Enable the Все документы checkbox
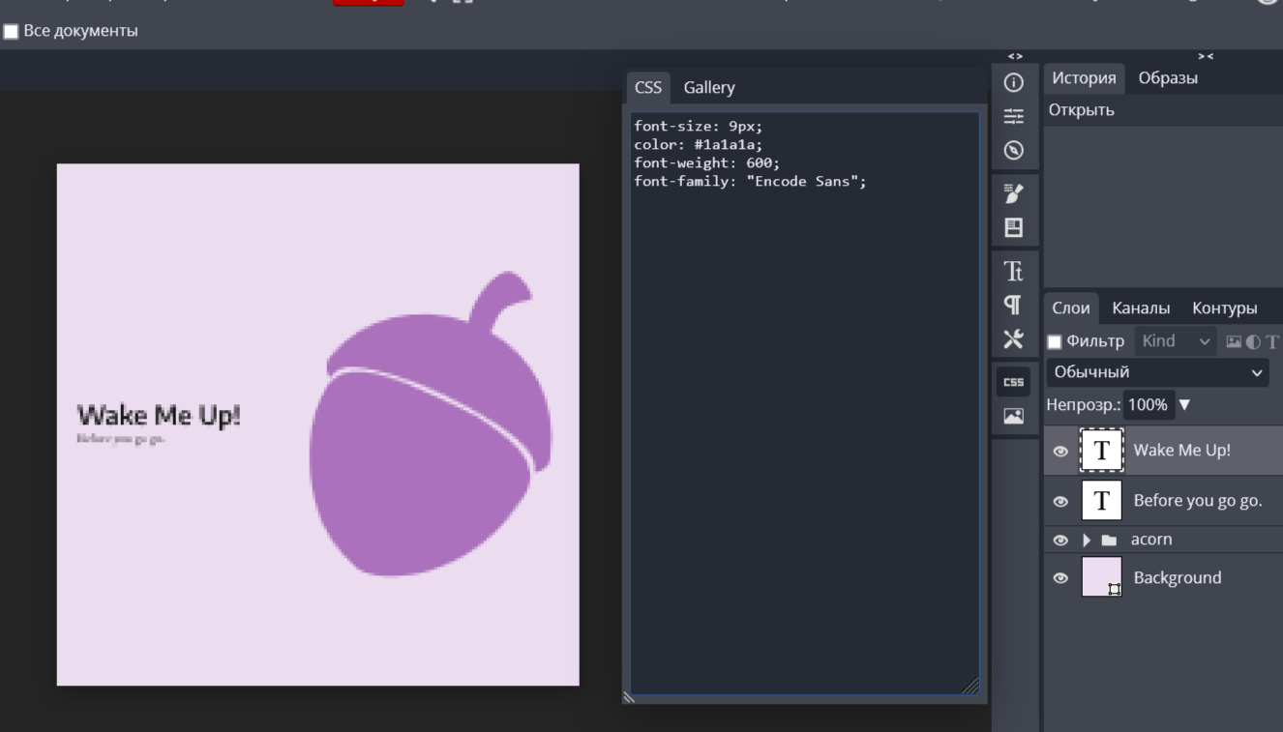The height and width of the screenshot is (732, 1283). pos(11,32)
